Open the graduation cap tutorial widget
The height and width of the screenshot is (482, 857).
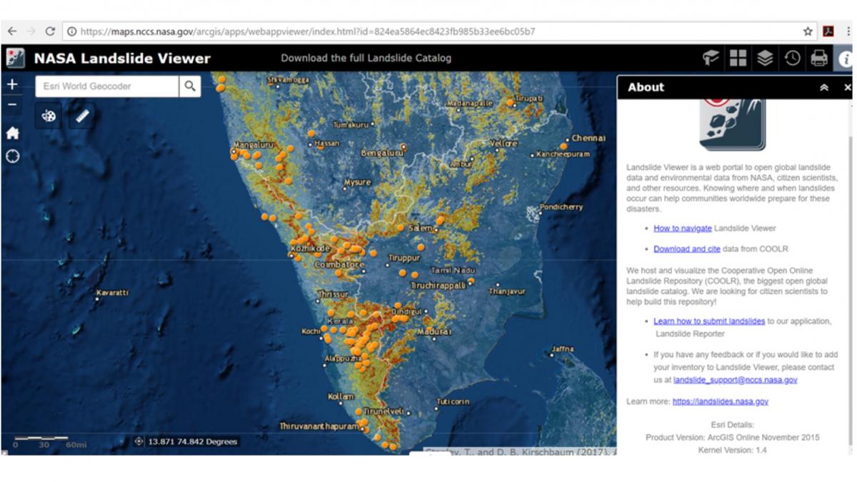click(x=711, y=59)
